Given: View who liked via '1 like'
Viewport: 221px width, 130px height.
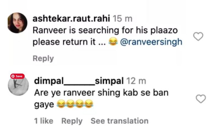Looking at the screenshot, I should (x=44, y=121).
